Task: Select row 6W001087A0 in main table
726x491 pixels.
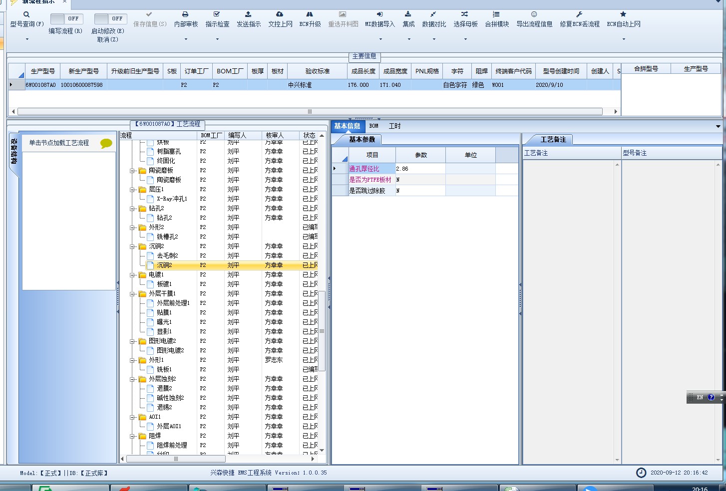Action: pyautogui.click(x=315, y=85)
